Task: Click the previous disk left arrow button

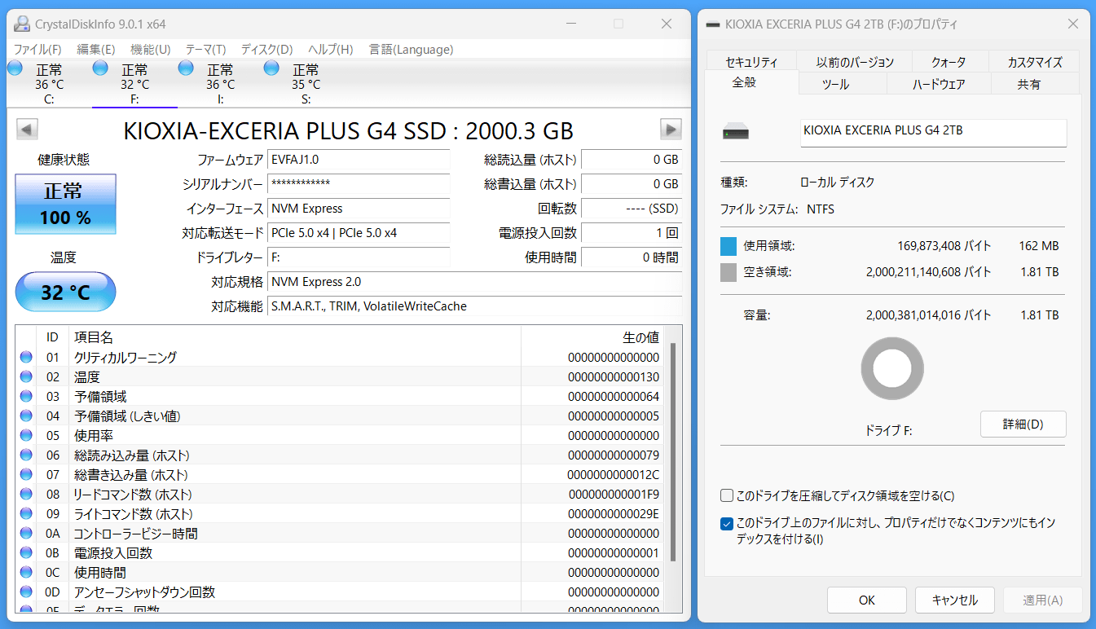Action: pos(27,130)
